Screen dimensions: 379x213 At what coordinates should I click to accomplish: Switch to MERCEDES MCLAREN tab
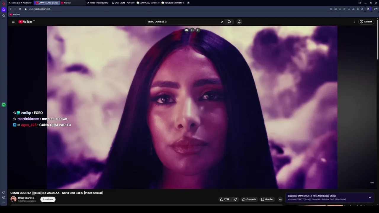click(x=173, y=3)
